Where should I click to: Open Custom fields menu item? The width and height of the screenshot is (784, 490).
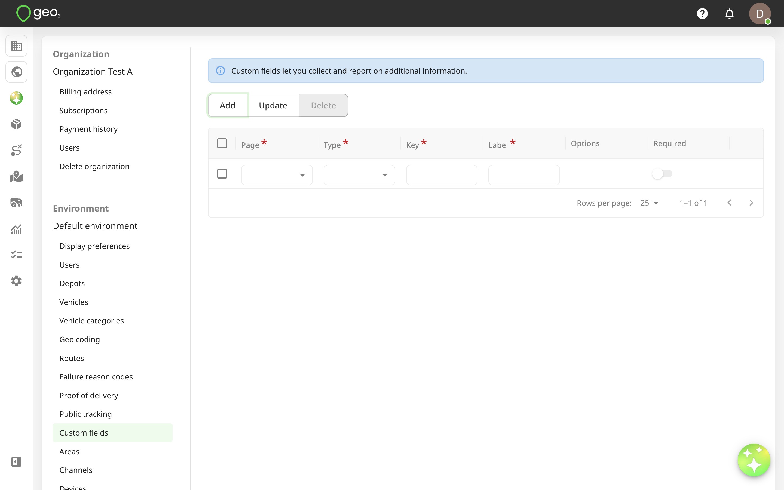pos(112,433)
